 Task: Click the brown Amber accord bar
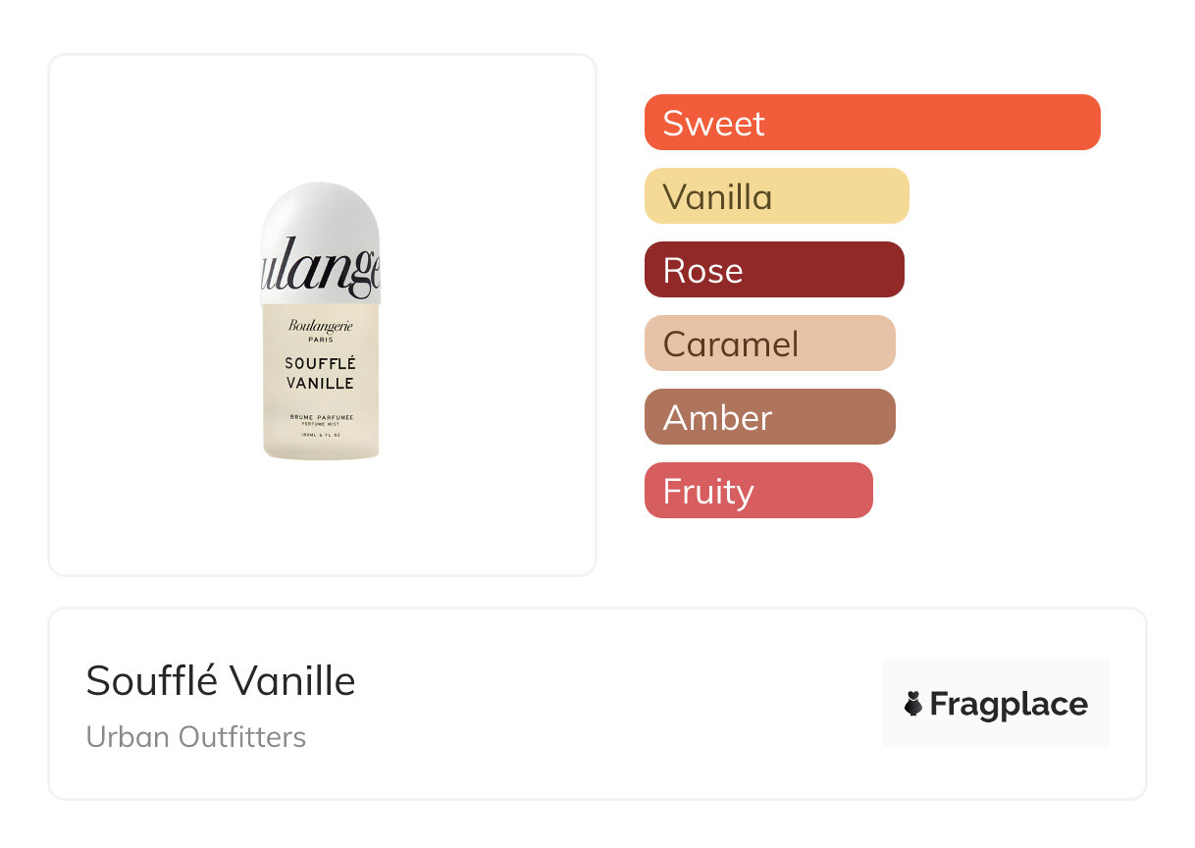tap(769, 417)
